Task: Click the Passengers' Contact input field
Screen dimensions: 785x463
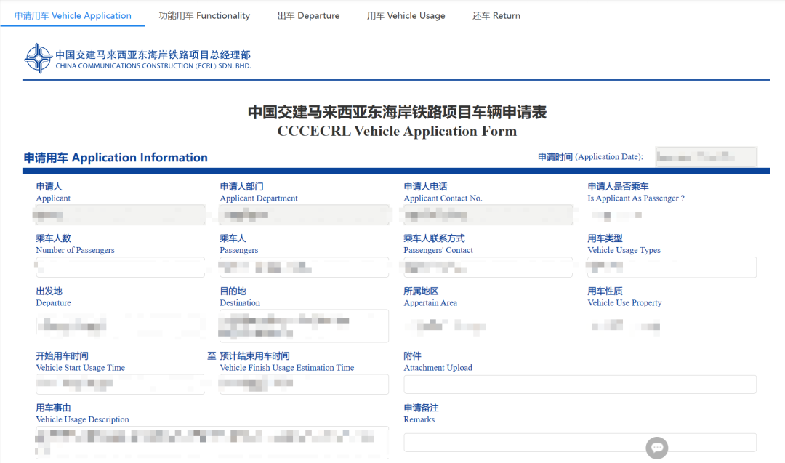Action: point(488,267)
